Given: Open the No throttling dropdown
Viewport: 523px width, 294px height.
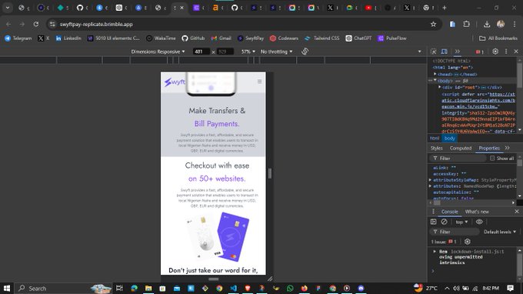Looking at the screenshot, I should [x=277, y=52].
